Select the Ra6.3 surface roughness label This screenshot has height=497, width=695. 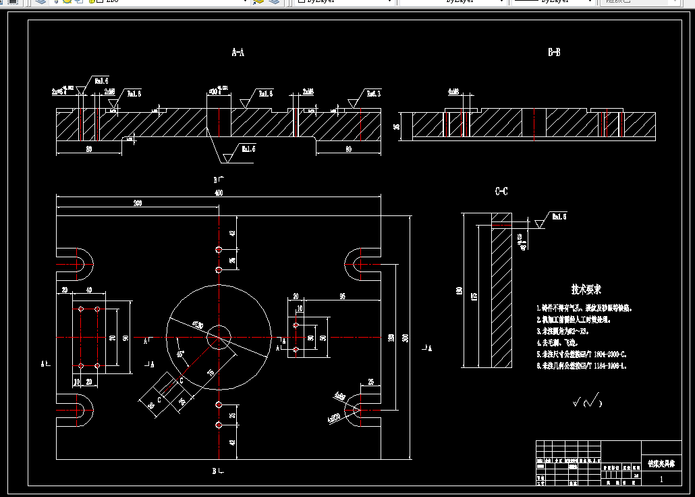pyautogui.click(x=373, y=94)
